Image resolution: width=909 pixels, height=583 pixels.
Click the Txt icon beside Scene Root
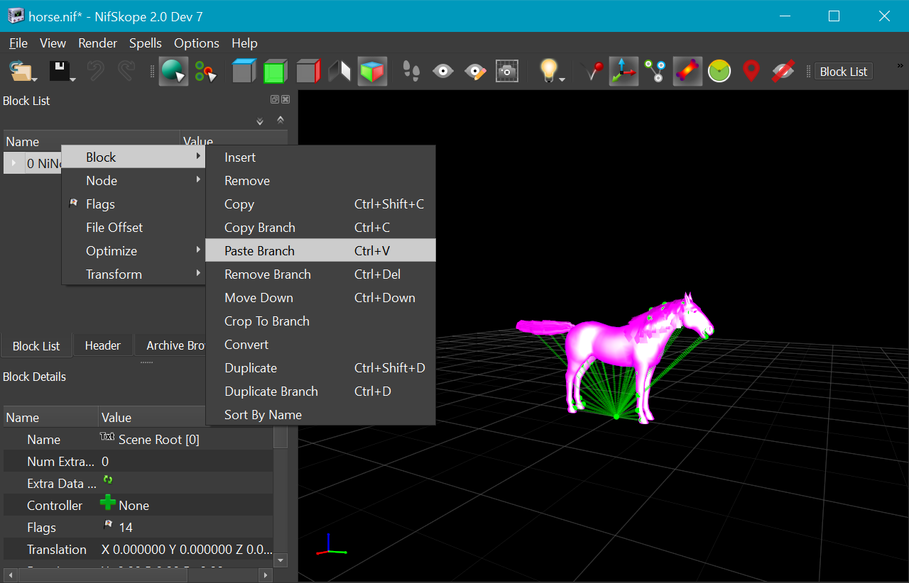[x=108, y=438]
